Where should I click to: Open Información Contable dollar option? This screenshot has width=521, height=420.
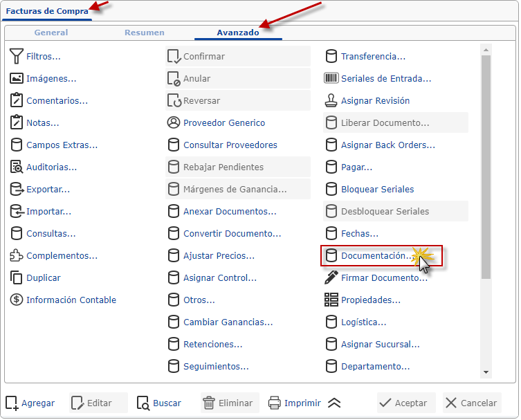[x=63, y=300]
